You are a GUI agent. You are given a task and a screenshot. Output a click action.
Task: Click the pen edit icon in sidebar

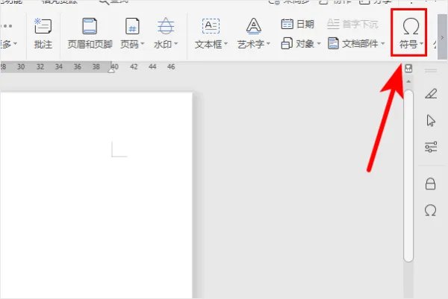431,94
